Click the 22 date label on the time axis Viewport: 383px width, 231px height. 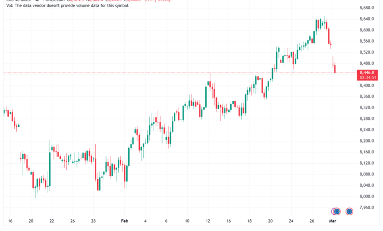[x=52, y=221]
